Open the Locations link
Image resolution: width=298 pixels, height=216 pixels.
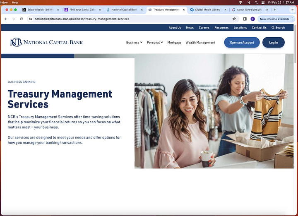tap(240, 28)
